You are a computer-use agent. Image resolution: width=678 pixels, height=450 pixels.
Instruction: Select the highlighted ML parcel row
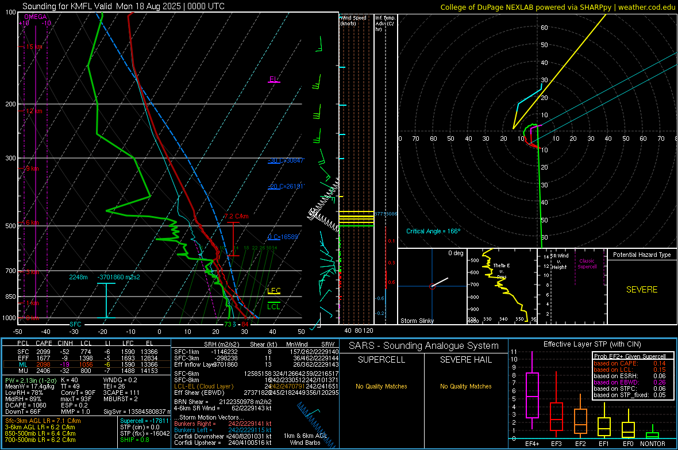click(x=87, y=364)
